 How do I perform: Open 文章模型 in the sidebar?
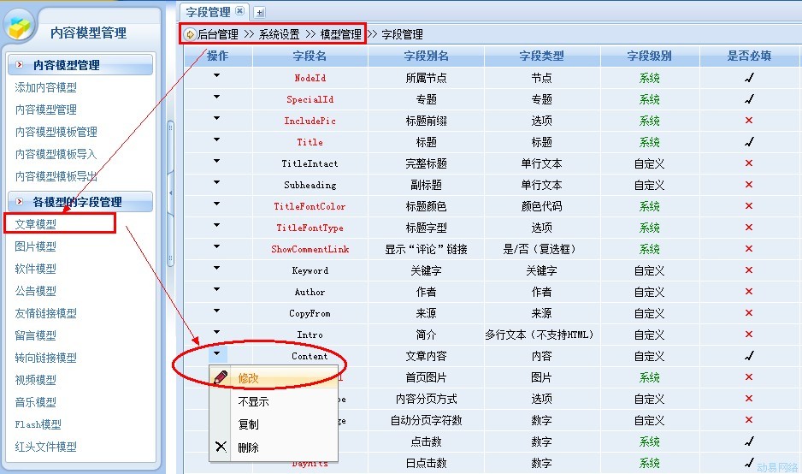point(36,224)
